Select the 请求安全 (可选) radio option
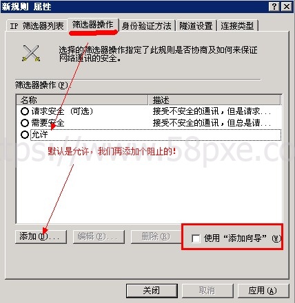The width and height of the screenshot is (295, 303). [x=24, y=111]
